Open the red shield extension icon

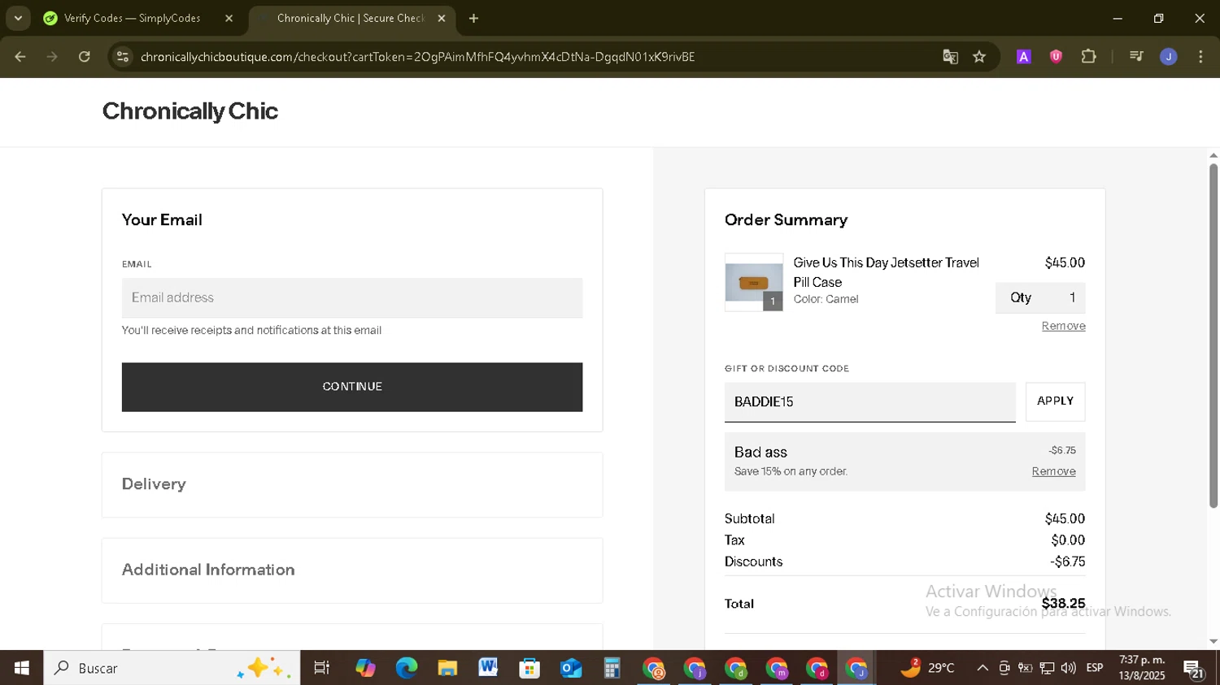[1056, 57]
